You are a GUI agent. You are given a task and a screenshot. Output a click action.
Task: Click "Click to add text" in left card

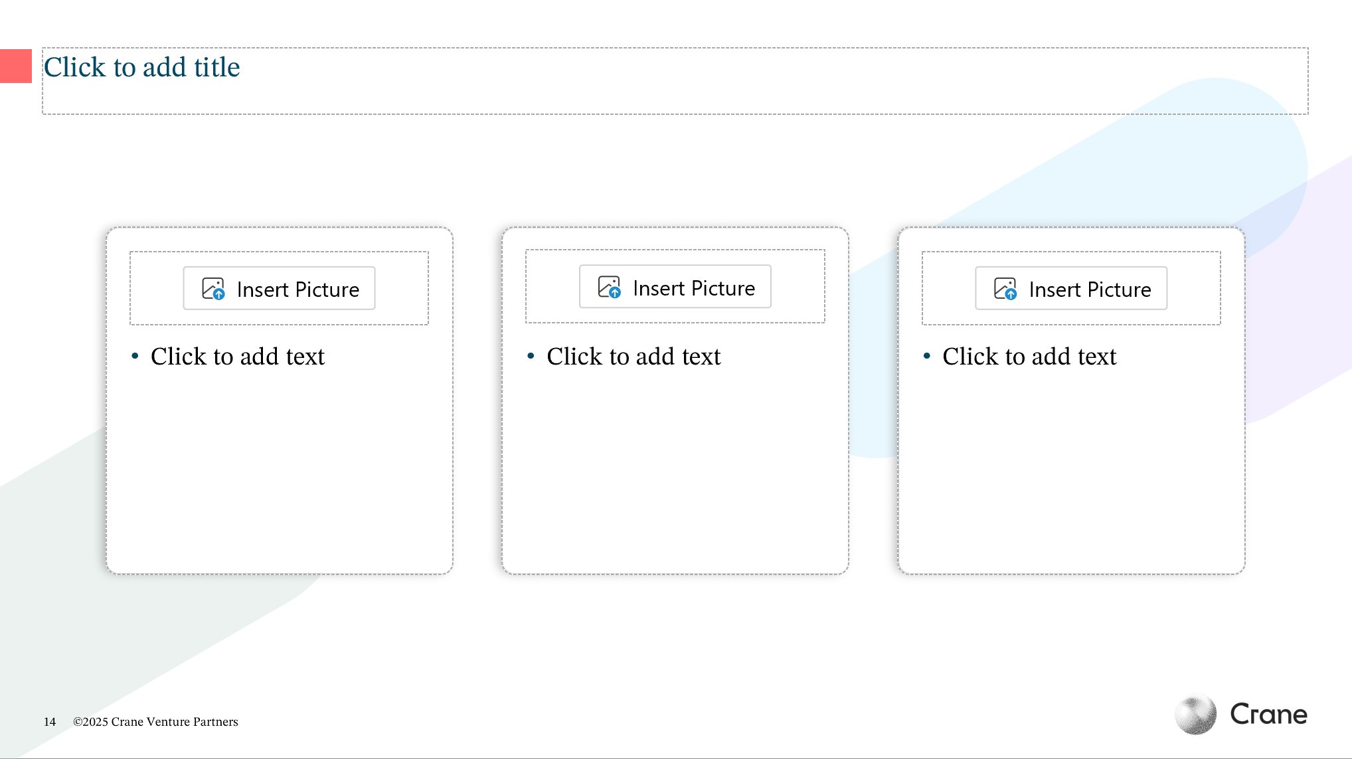point(238,357)
